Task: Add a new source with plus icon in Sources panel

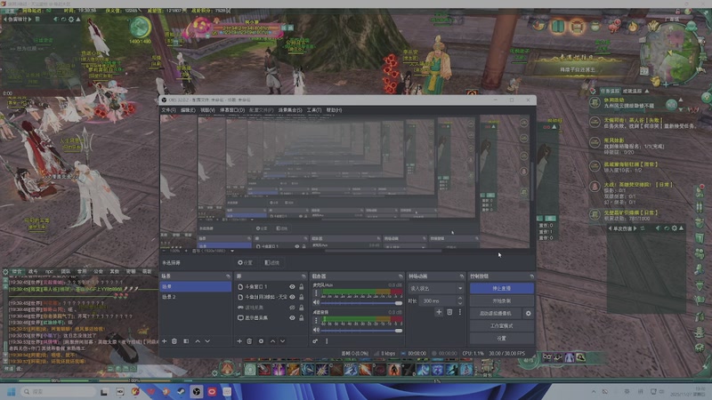Action: tap(239, 341)
